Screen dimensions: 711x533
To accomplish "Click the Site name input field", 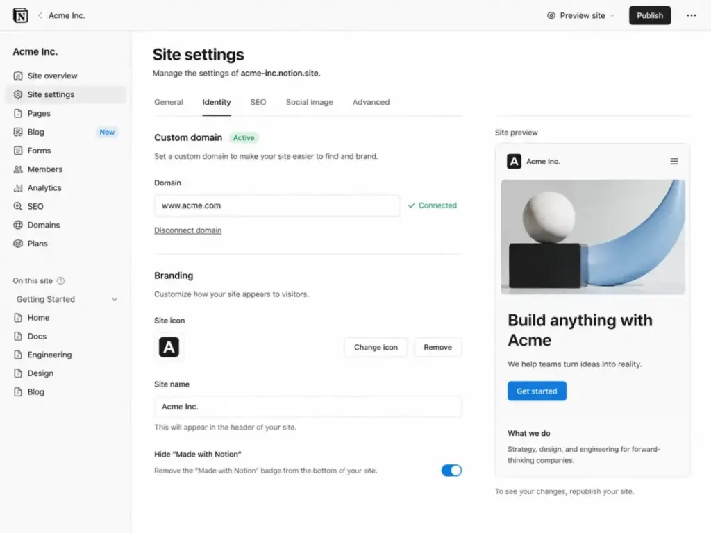I will pos(308,407).
